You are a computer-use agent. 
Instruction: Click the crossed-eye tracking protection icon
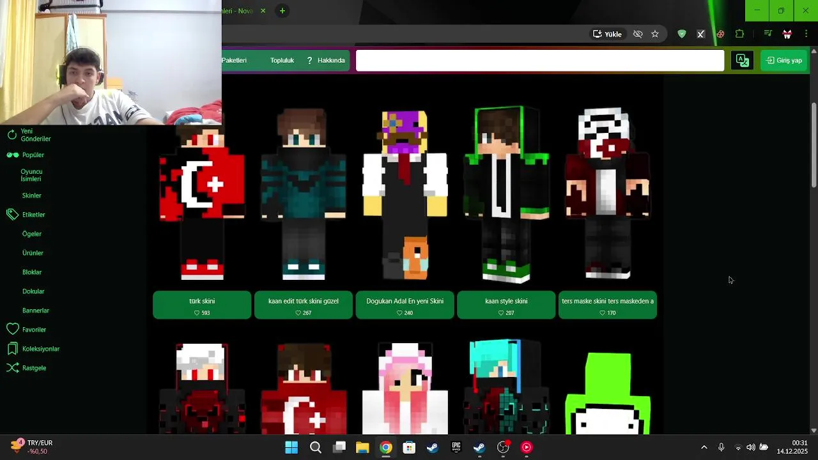[x=638, y=34]
